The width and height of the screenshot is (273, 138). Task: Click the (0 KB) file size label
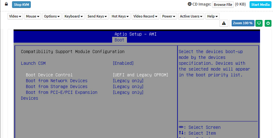[240, 4]
